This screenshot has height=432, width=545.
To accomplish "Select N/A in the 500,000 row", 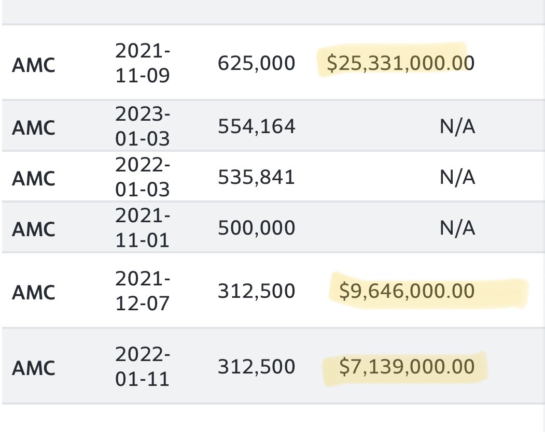I will tap(457, 228).
